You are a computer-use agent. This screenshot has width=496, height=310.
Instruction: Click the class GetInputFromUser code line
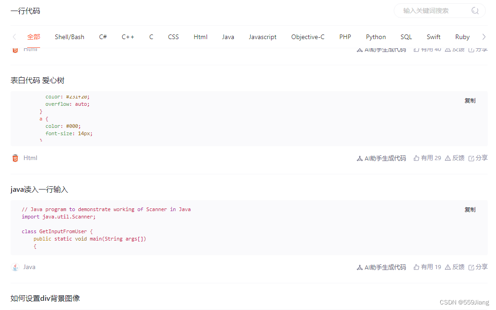(57, 232)
